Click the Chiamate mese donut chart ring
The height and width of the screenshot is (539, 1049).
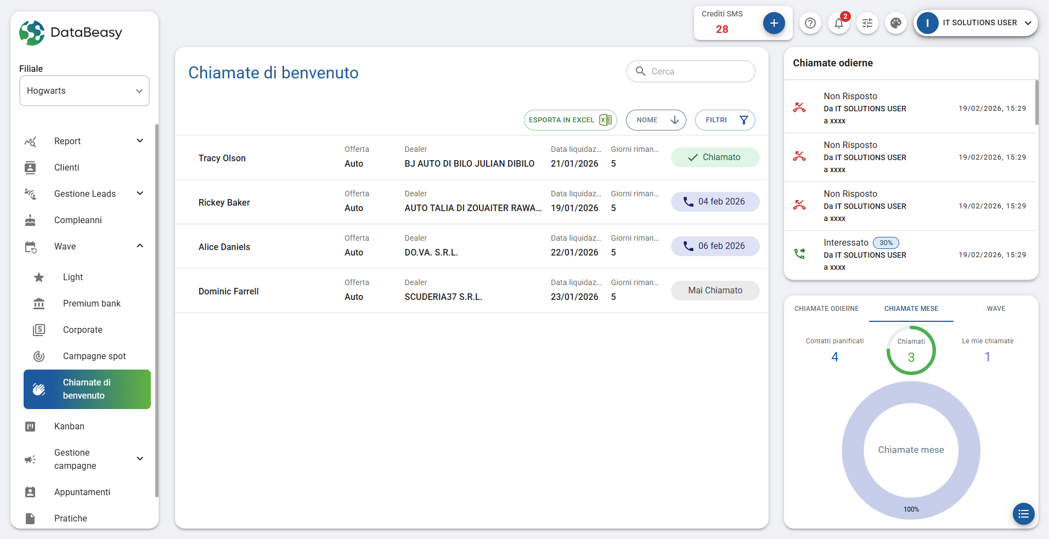pyautogui.click(x=853, y=450)
